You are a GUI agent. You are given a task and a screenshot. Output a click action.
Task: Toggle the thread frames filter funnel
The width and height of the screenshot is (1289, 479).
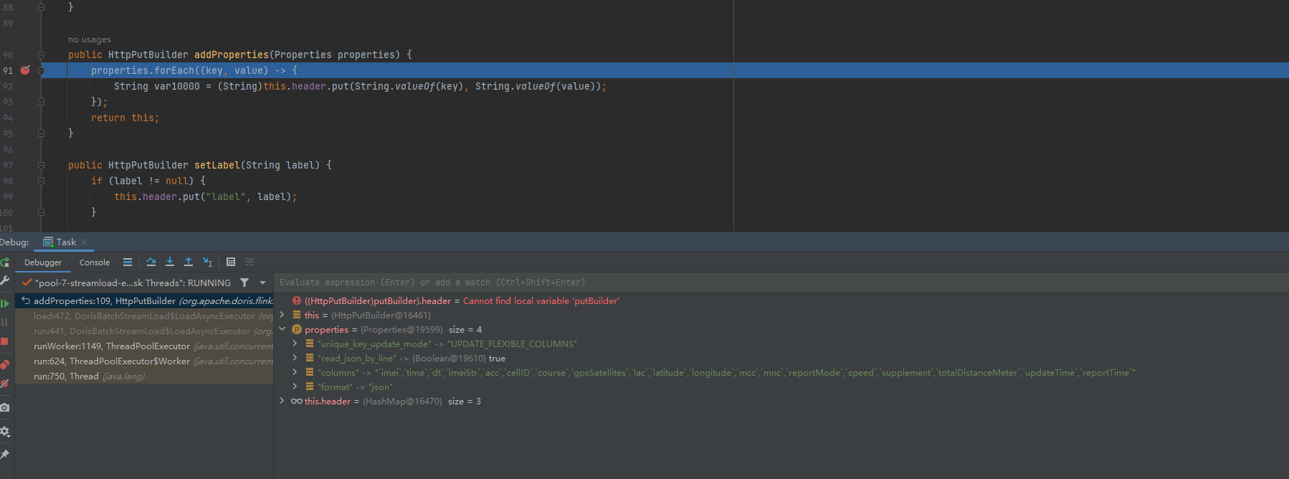pos(244,283)
